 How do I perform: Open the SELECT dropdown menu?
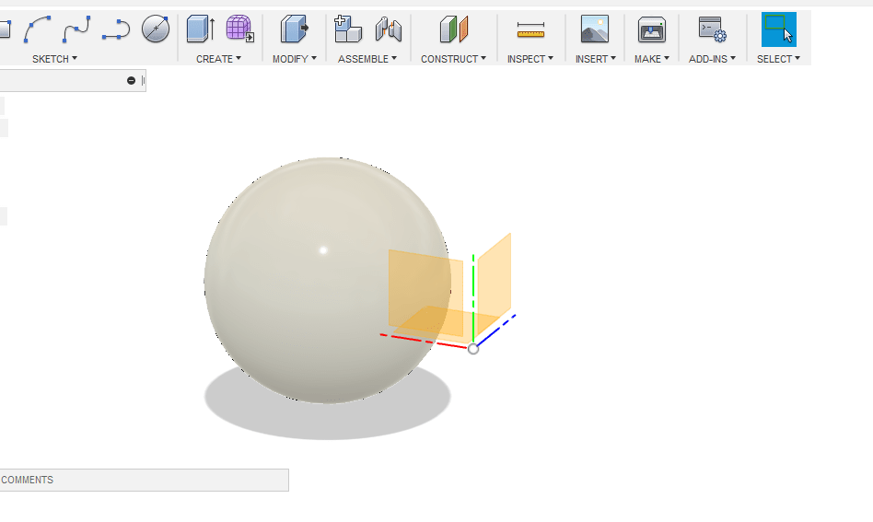pyautogui.click(x=778, y=58)
